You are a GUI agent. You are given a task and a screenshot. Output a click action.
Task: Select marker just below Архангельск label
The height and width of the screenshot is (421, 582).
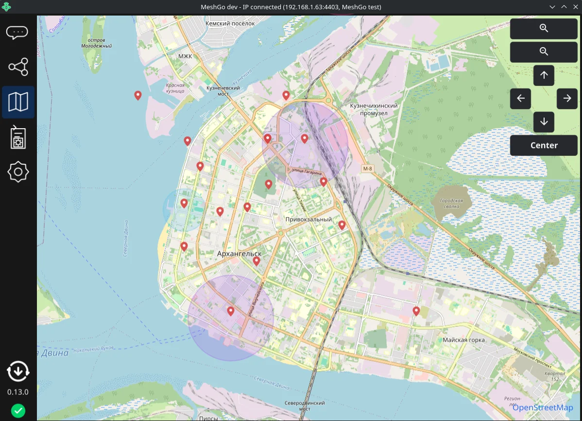(x=256, y=261)
